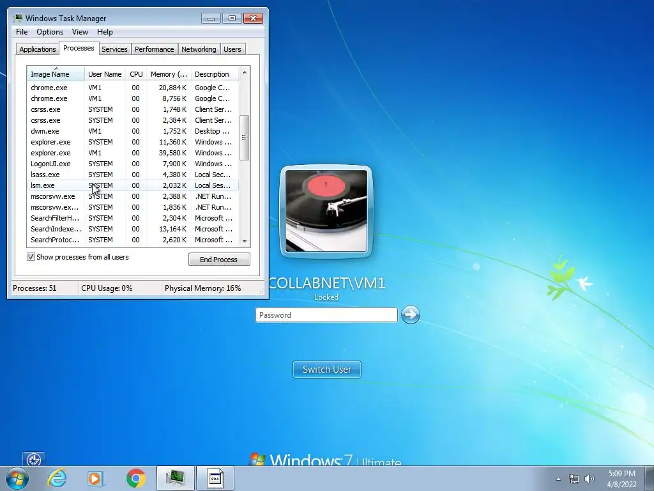Open the network tray icon
The image size is (654, 491).
tap(574, 479)
